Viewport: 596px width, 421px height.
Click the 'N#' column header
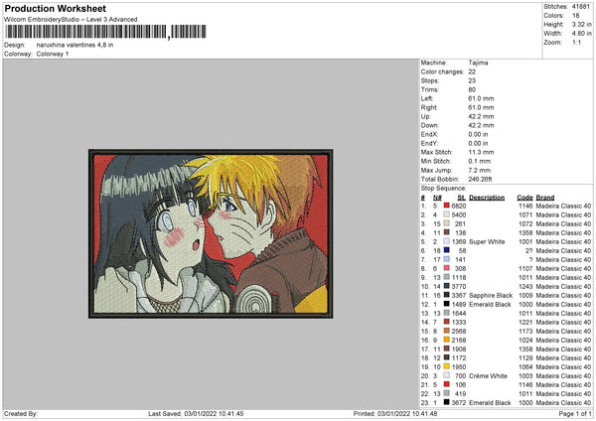(437, 198)
